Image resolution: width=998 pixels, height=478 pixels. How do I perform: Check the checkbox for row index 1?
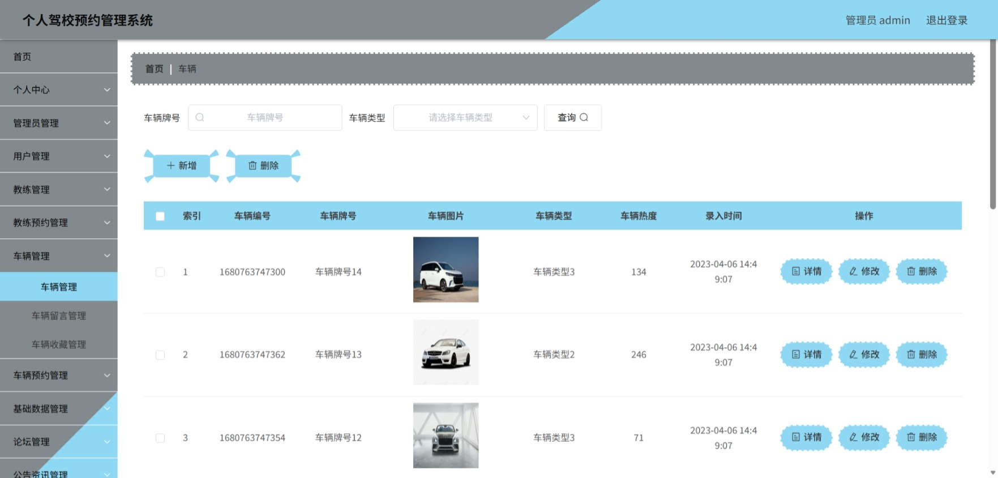pyautogui.click(x=160, y=272)
